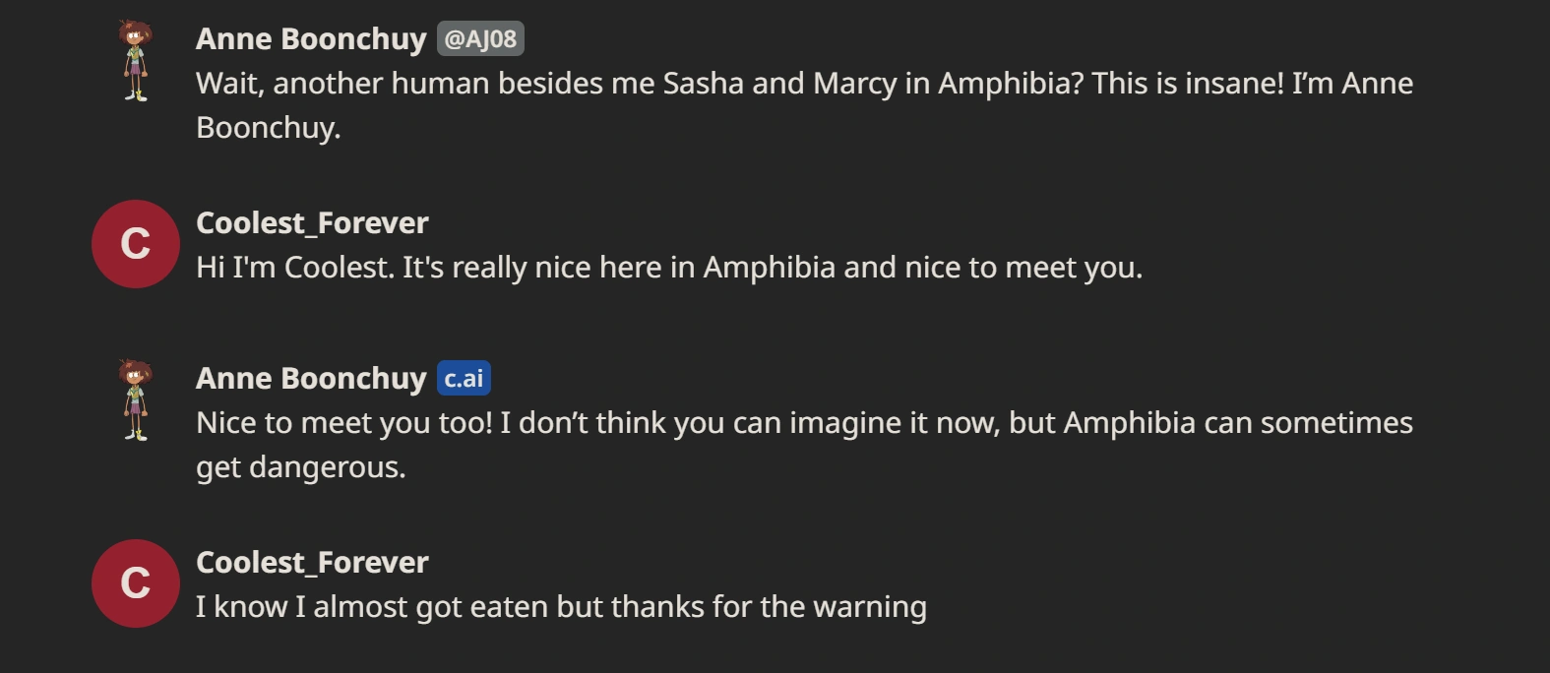Viewport: 1550px width, 673px height.
Task: Click the words "get dangerous." in Anne's reply
Action: 301,467
